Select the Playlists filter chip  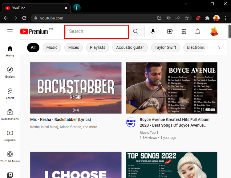tap(98, 48)
